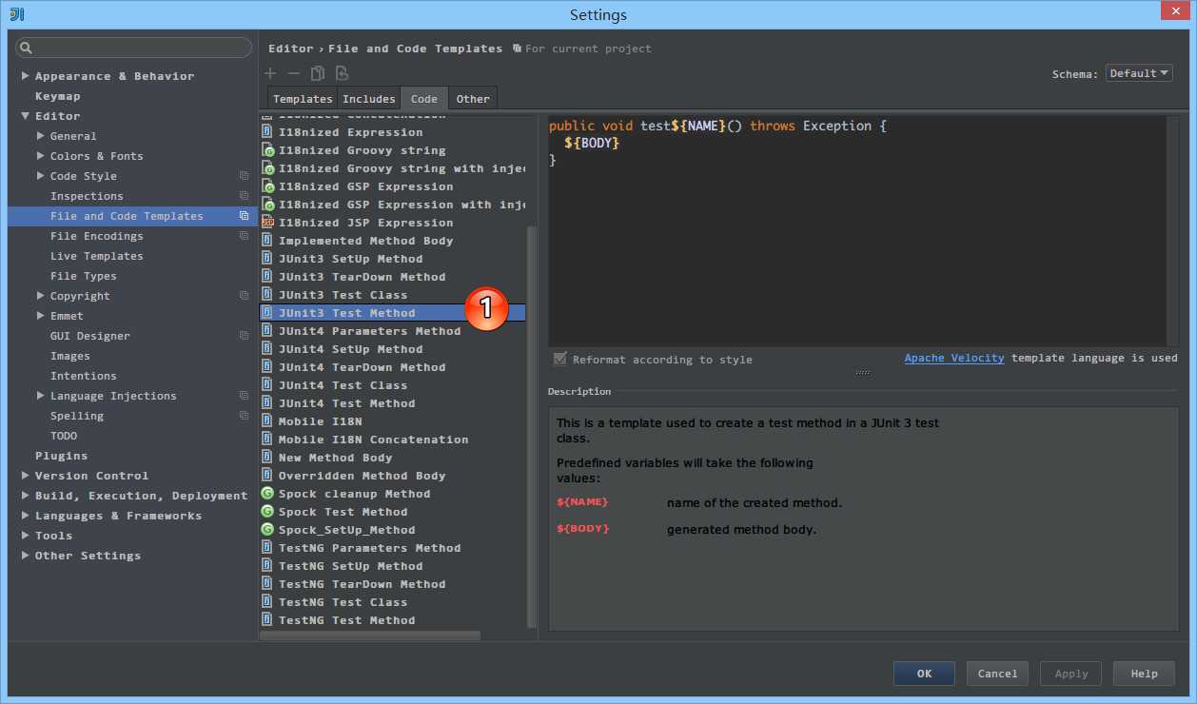This screenshot has width=1197, height=704.
Task: Open the Intentions settings page
Action: point(84,376)
